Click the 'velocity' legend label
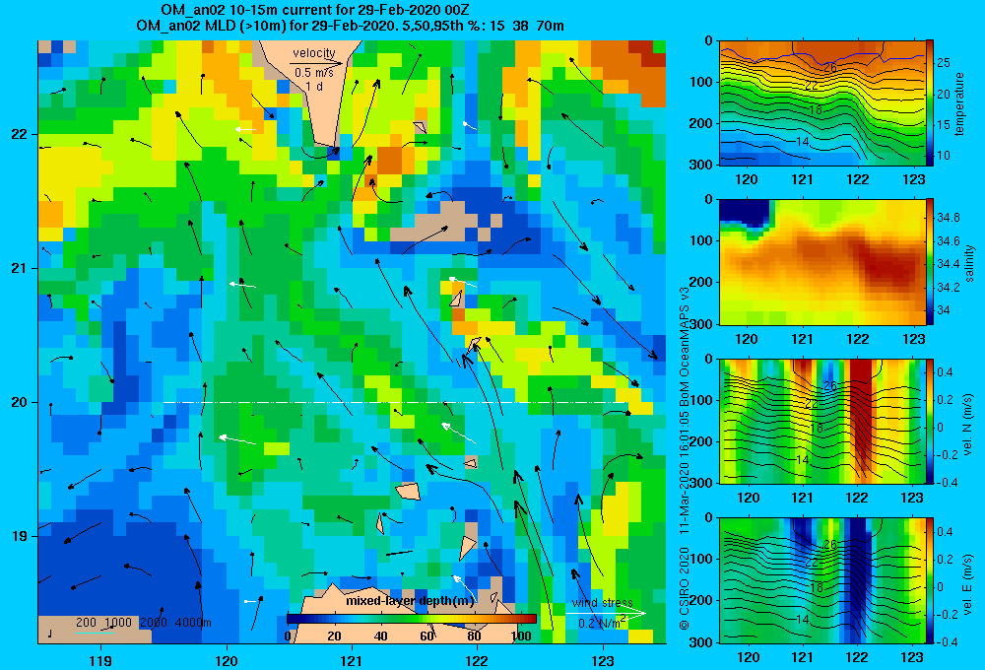Screen dimensions: 985x670 click(x=314, y=53)
